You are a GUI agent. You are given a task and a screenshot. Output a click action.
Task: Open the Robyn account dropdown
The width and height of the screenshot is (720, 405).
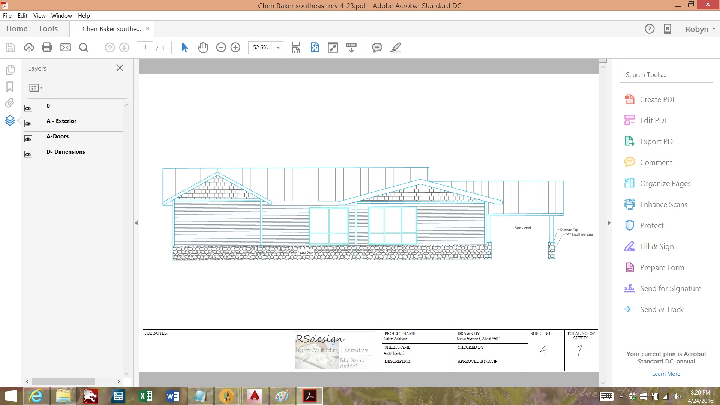coord(700,28)
